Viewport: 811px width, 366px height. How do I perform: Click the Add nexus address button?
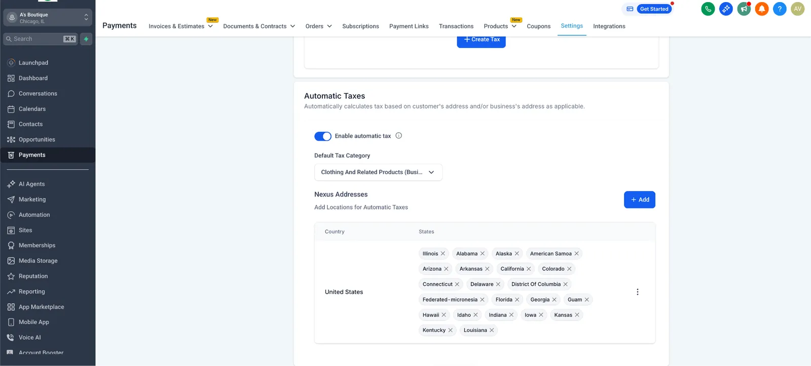click(640, 199)
